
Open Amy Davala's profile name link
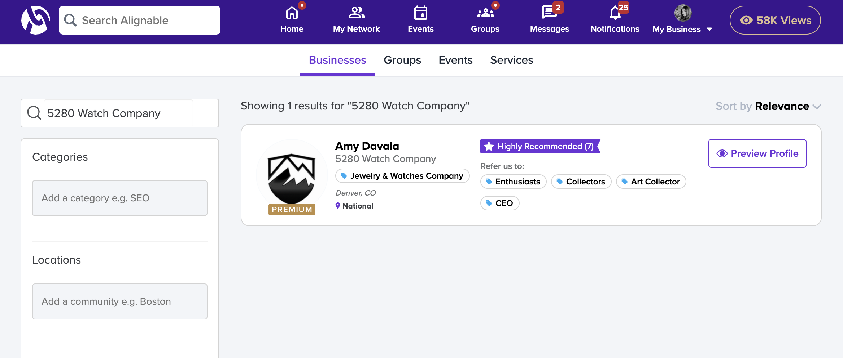(x=367, y=146)
